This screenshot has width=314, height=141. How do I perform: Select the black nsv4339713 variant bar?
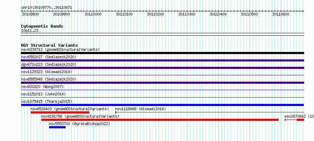162,53
